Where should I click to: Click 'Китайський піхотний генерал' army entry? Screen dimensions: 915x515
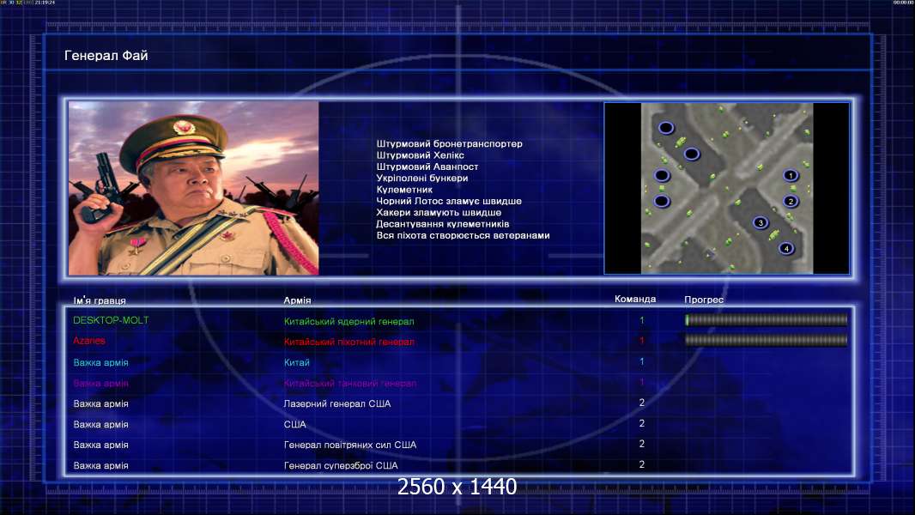pyautogui.click(x=349, y=342)
